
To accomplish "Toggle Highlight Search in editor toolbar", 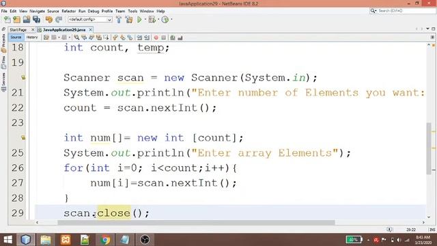I will click(98, 38).
